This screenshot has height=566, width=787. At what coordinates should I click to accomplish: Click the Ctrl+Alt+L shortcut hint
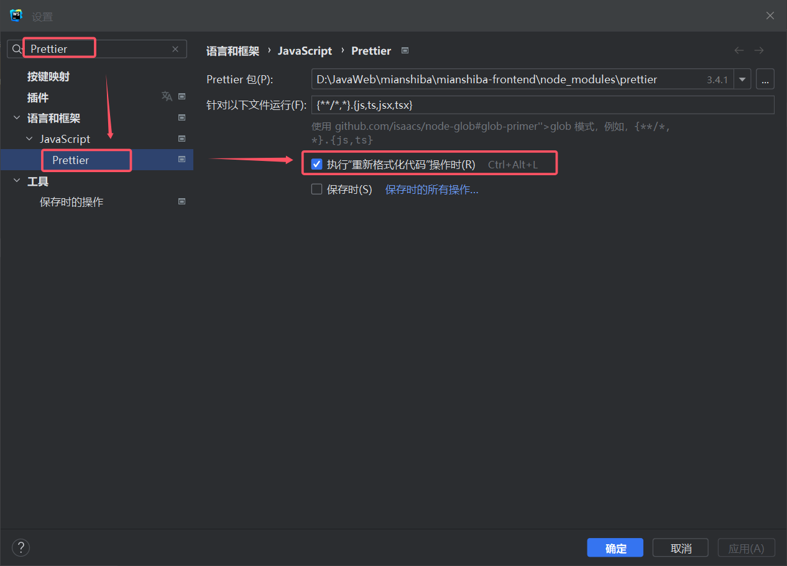coord(513,165)
